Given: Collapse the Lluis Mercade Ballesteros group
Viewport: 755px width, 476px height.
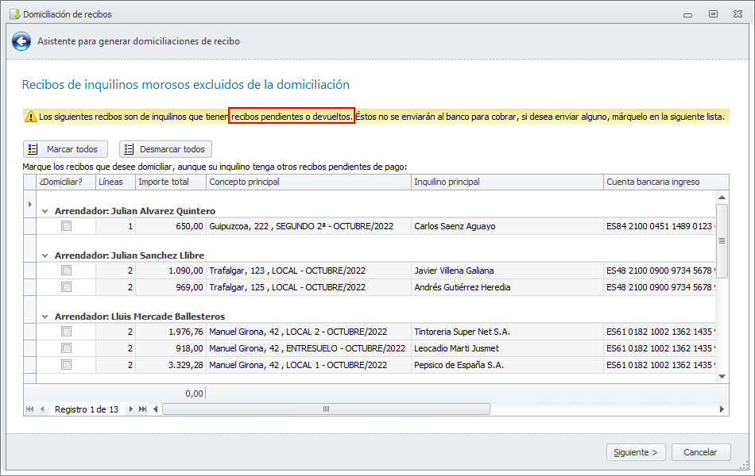Looking at the screenshot, I should click(45, 317).
